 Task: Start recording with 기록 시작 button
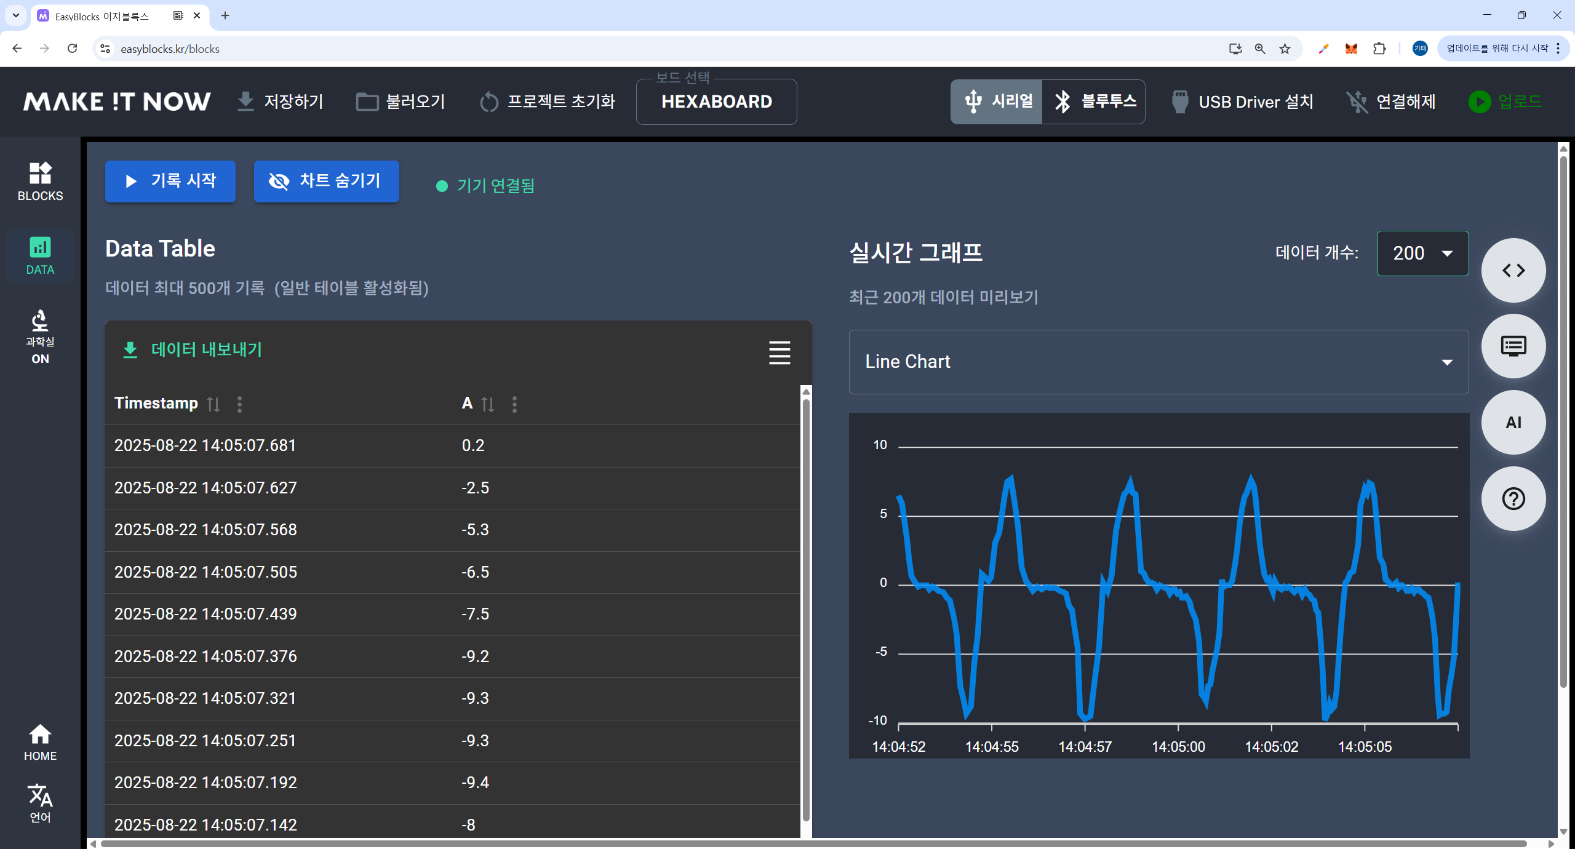(x=170, y=181)
